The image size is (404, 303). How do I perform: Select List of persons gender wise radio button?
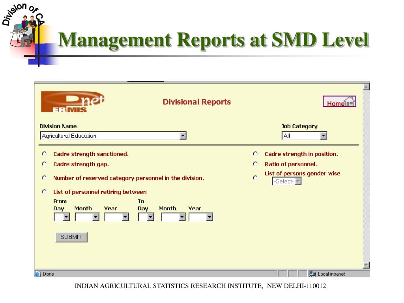(x=255, y=178)
